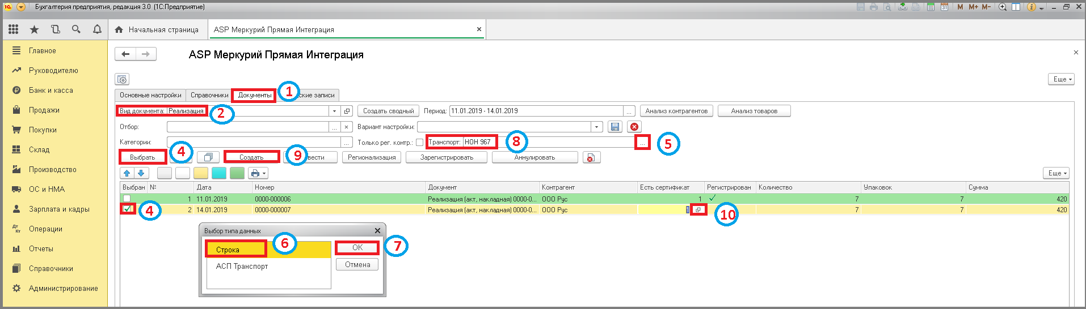Click the M+ memory button
This screenshot has width=1086, height=309.
974,7
